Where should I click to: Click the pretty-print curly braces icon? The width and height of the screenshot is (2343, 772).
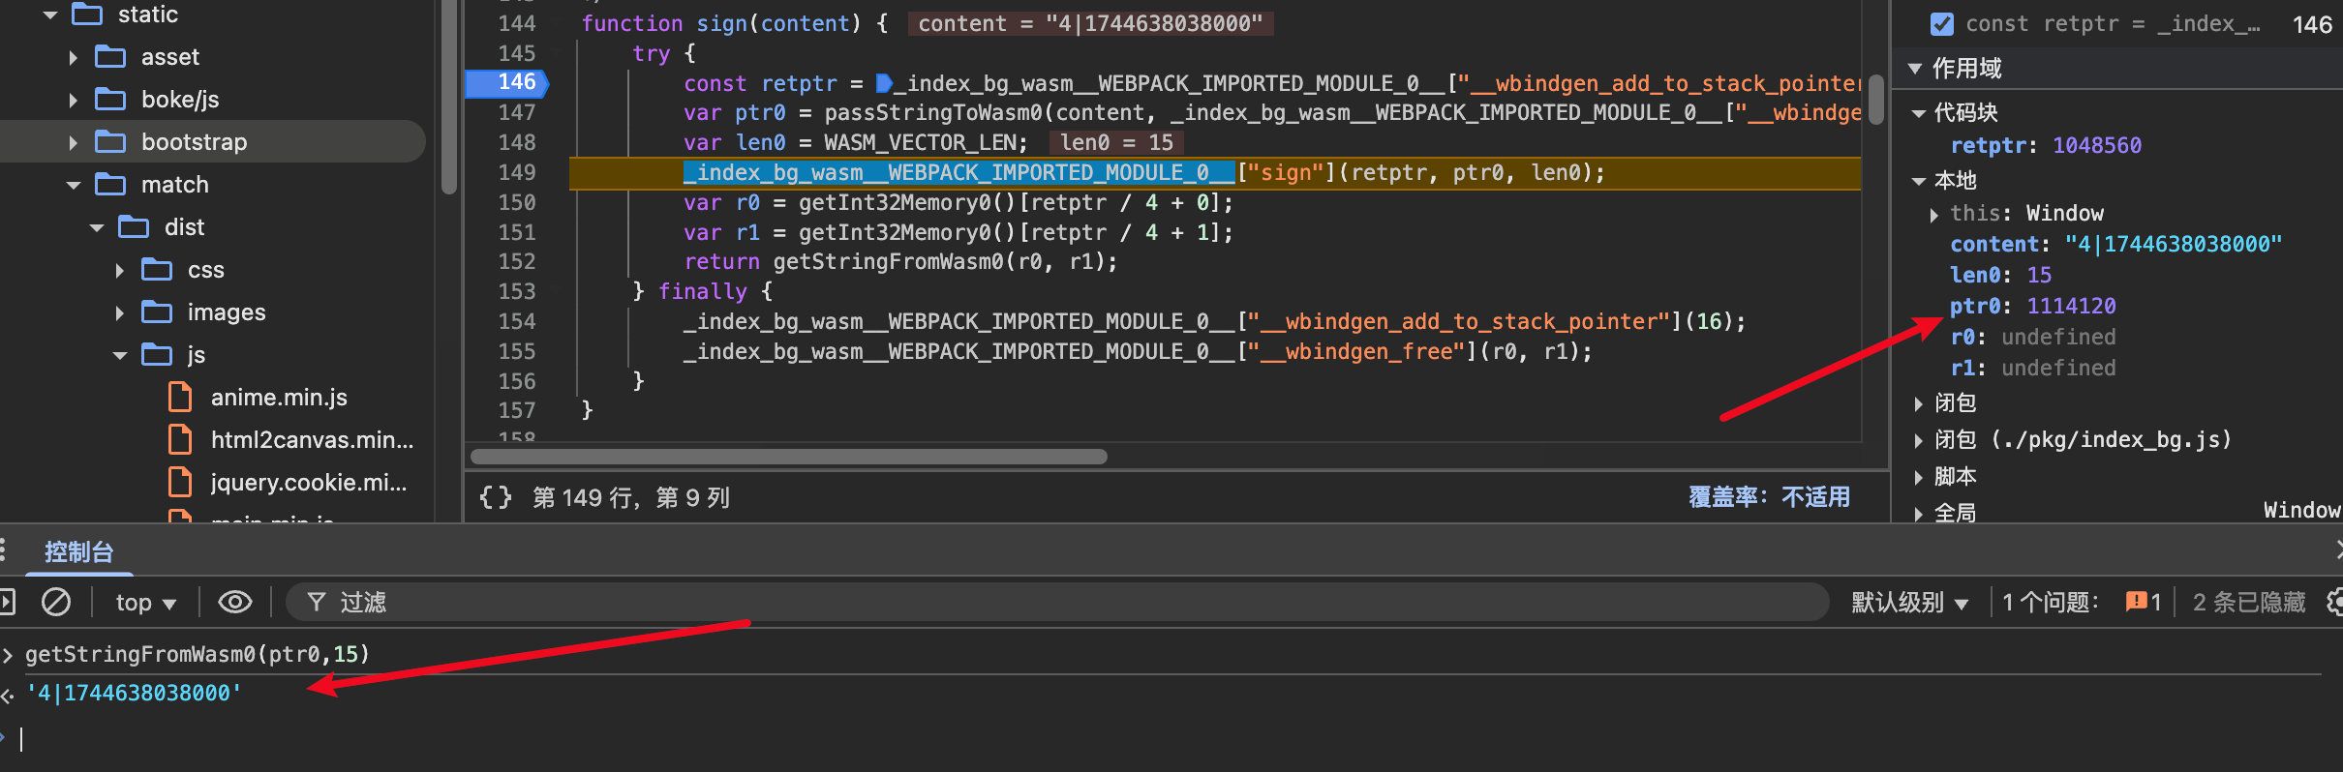click(x=495, y=497)
